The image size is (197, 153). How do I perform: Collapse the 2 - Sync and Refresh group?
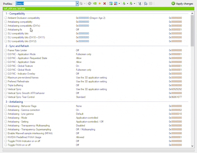point(17,46)
